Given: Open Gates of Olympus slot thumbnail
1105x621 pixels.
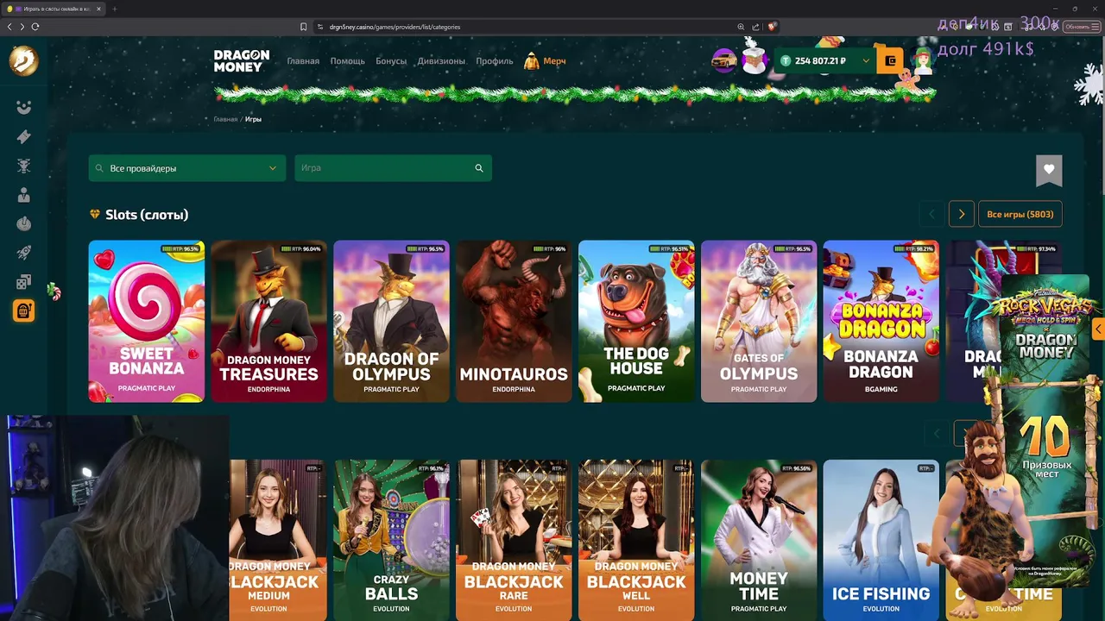Looking at the screenshot, I should point(759,321).
